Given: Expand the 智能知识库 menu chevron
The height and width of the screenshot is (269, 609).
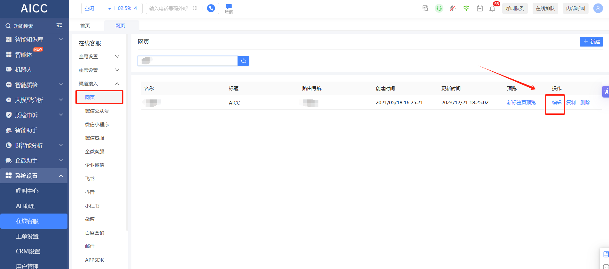Looking at the screenshot, I should tap(61, 39).
